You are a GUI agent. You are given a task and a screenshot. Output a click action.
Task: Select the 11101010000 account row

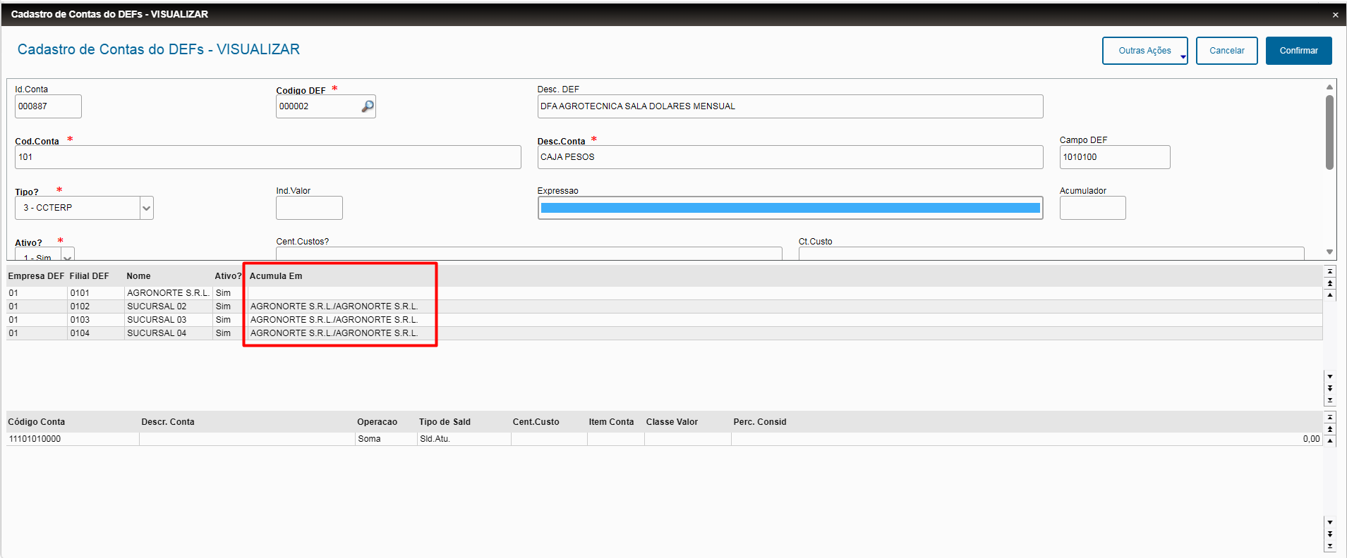tap(664, 439)
